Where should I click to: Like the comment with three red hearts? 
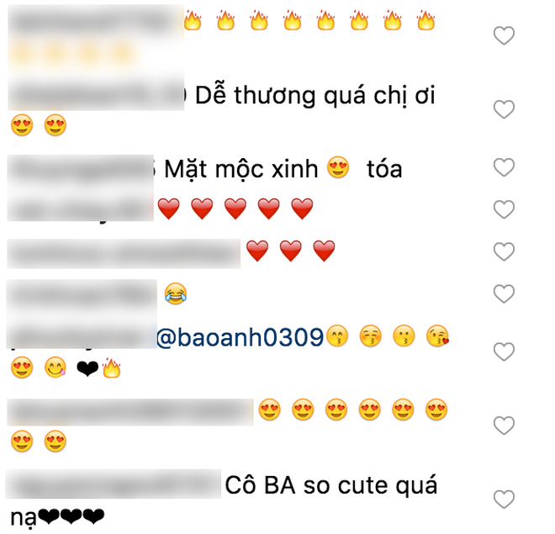coord(504,251)
